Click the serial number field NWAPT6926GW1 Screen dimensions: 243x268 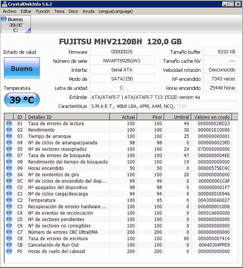[x=122, y=61]
